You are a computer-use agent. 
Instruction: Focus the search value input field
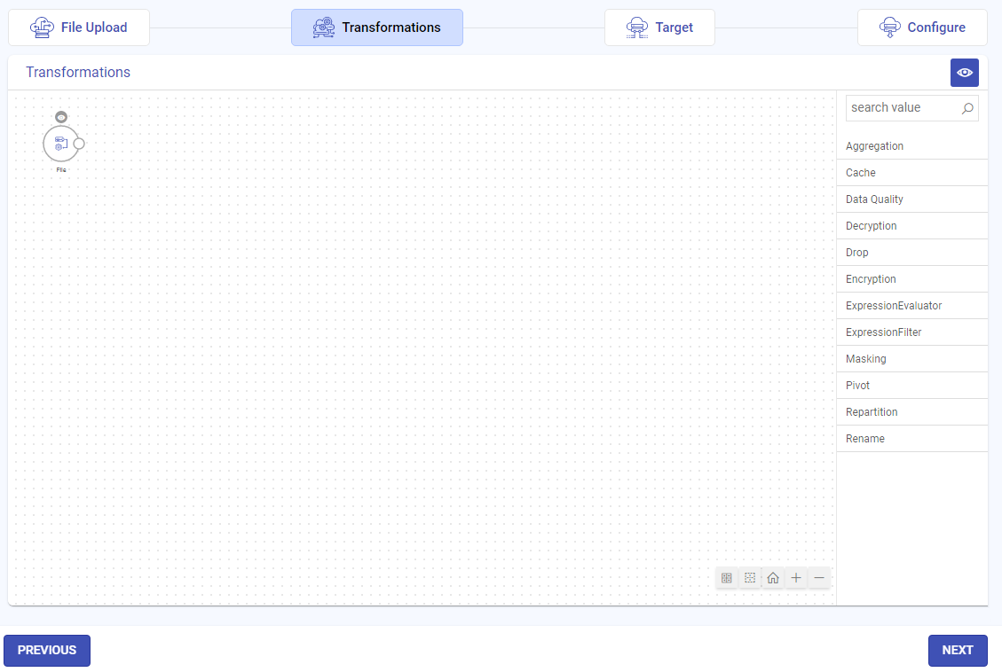click(x=901, y=108)
